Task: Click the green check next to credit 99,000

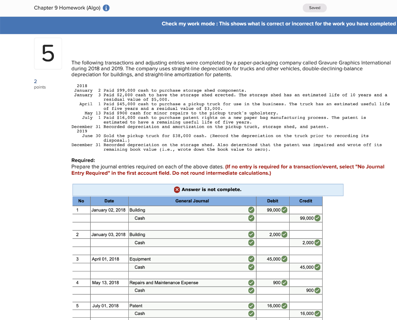Action: click(x=318, y=218)
